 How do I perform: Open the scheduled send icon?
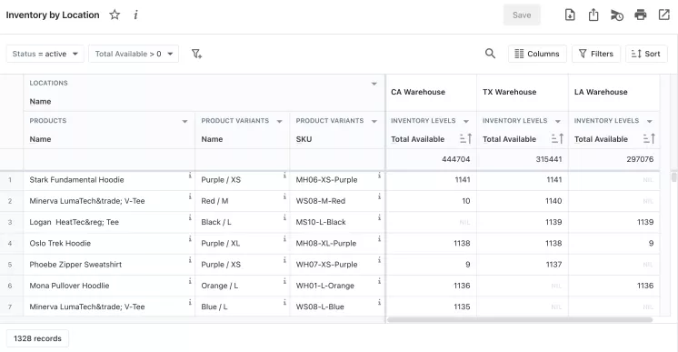click(616, 15)
